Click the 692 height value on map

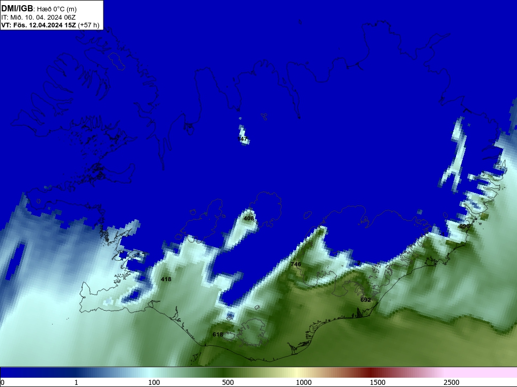366,300
